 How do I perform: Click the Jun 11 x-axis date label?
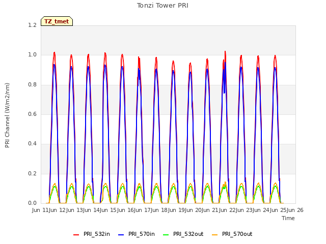point(41,210)
